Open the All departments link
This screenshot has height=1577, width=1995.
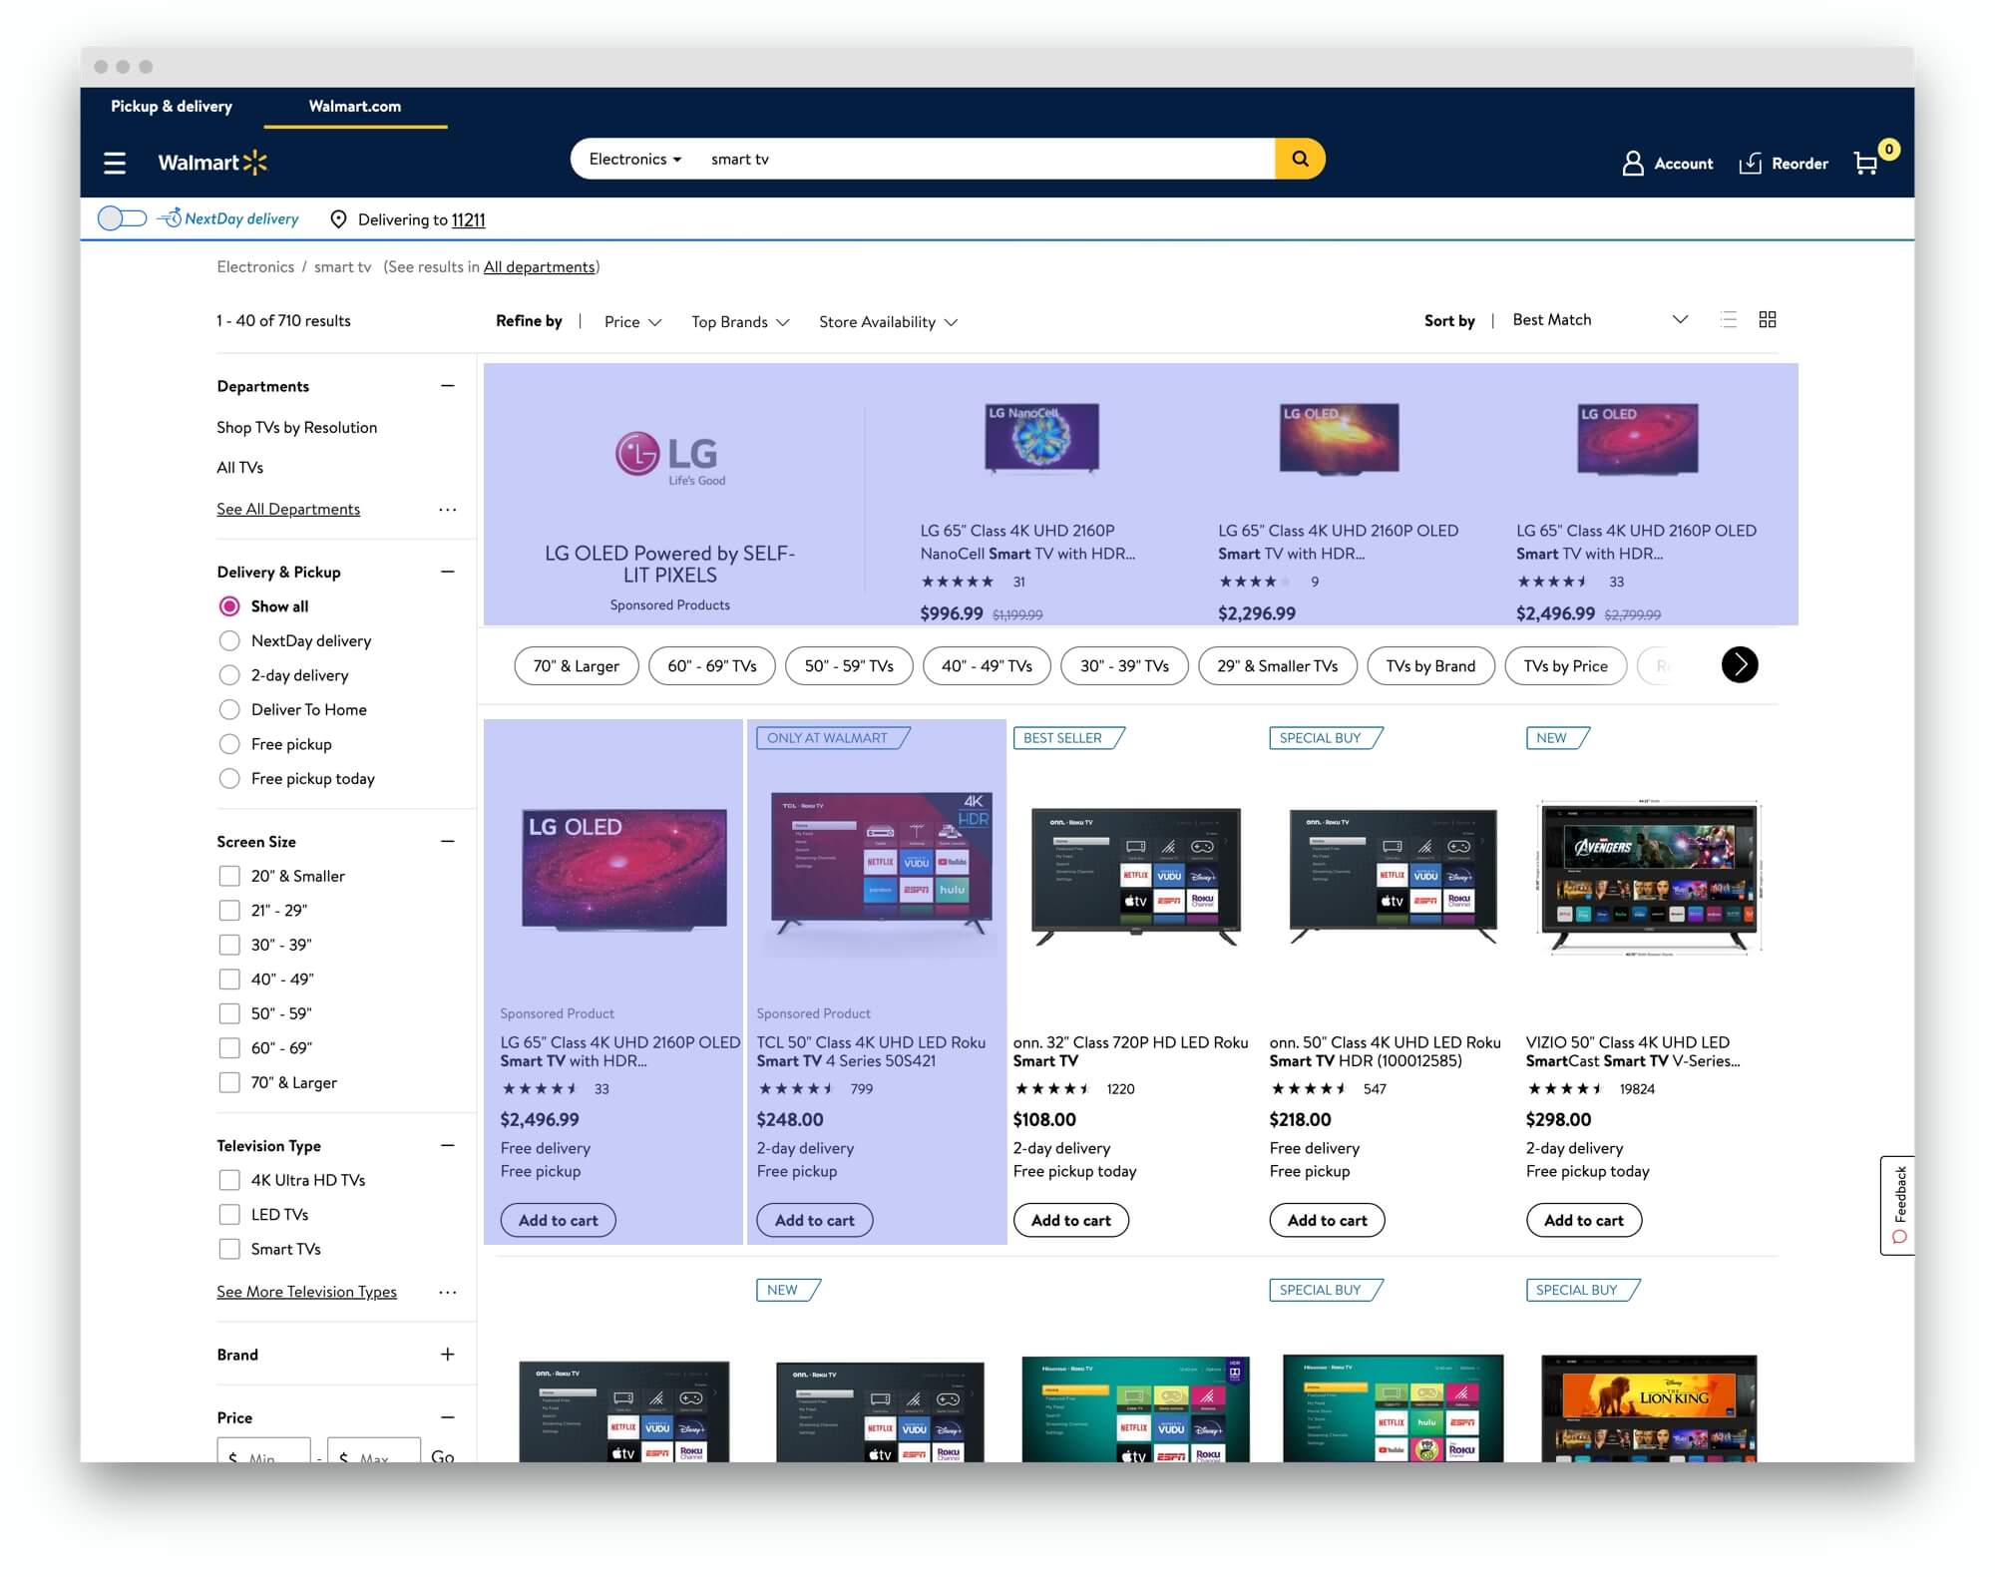[539, 267]
